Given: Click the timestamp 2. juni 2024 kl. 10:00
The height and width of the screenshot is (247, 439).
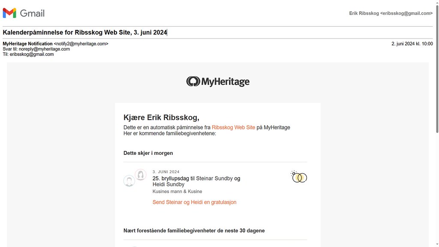Looking at the screenshot, I should (x=412, y=44).
